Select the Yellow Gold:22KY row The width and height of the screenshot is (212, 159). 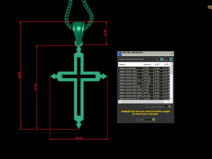144,83
